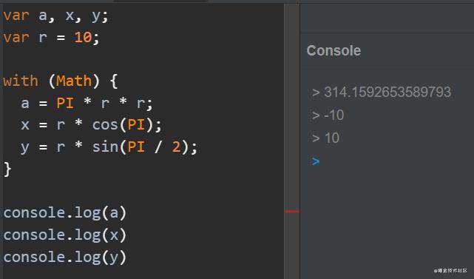Click the 'a = PI * r * r;' line

coord(87,103)
